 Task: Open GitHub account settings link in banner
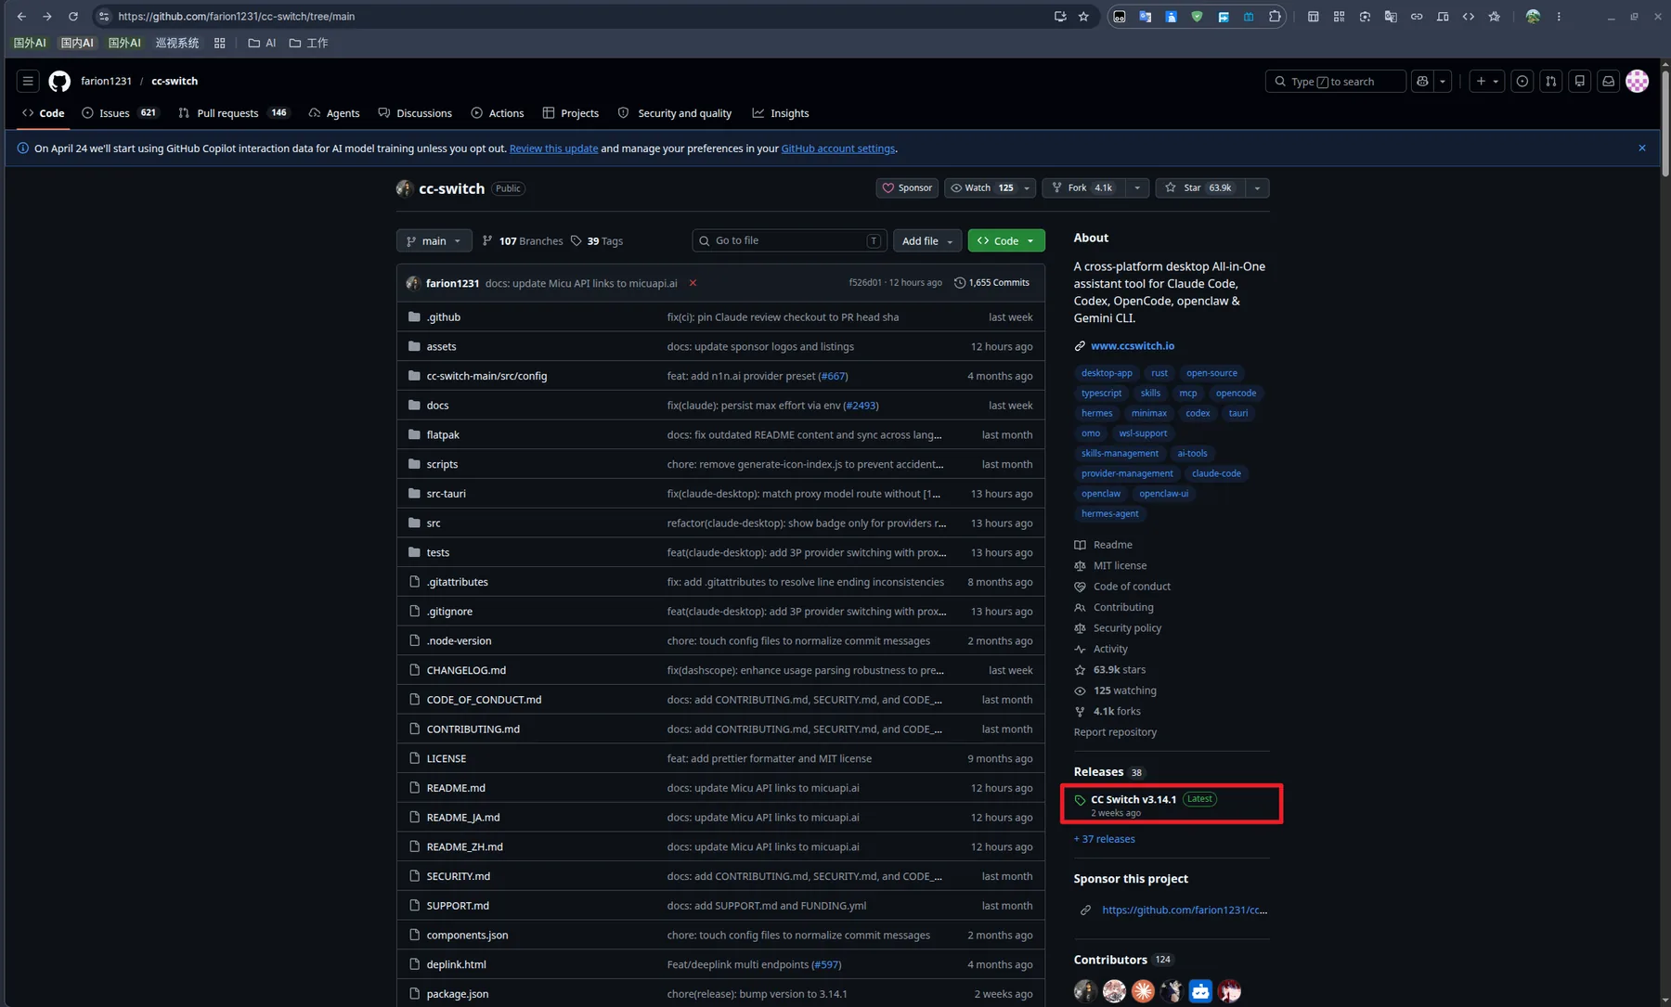(838, 148)
